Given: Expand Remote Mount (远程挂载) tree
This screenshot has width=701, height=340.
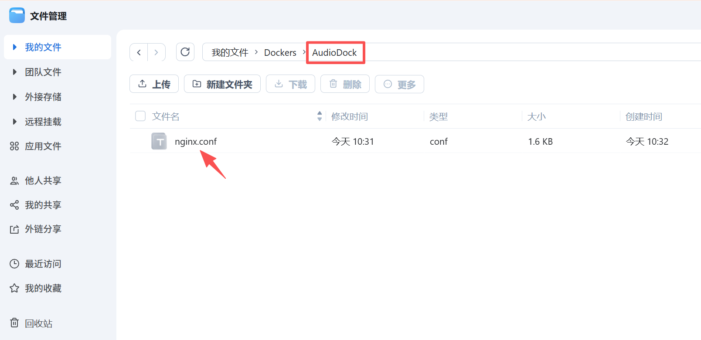Looking at the screenshot, I should (x=15, y=122).
